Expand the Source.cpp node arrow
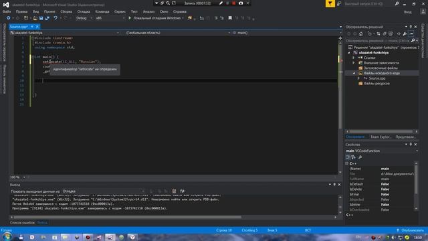This screenshot has height=241, width=428. click(x=358, y=78)
